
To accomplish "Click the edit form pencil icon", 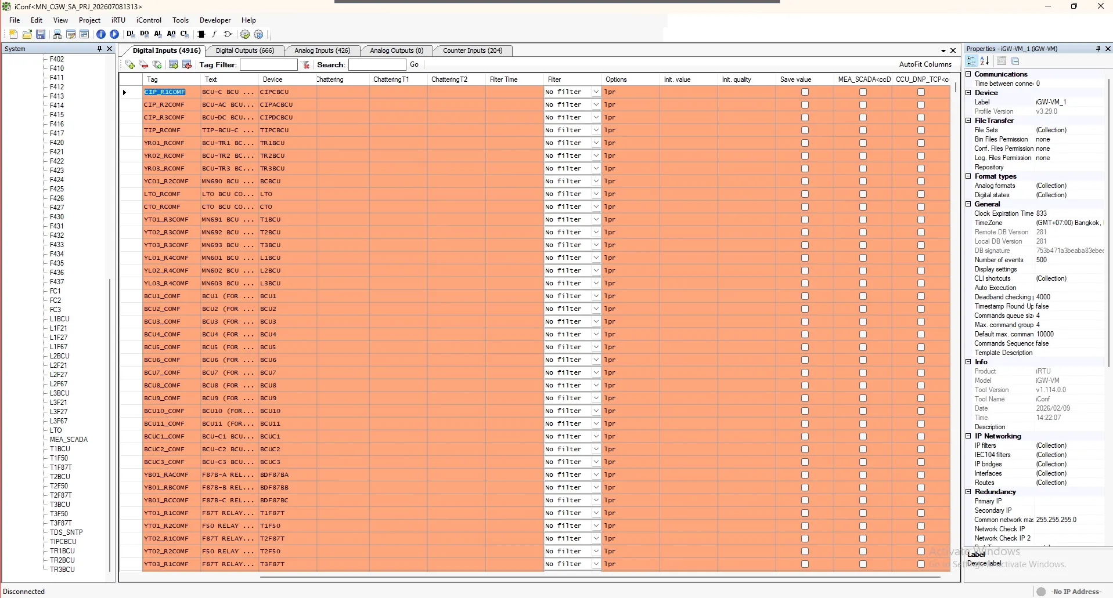I will tap(71, 34).
